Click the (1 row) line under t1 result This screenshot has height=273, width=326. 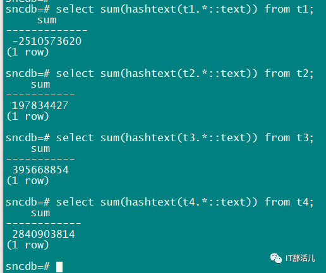tap(28, 52)
